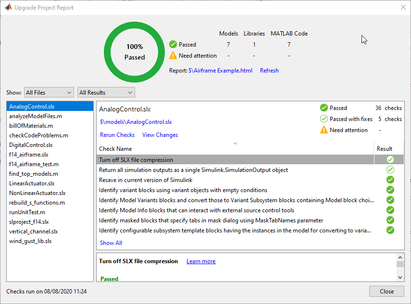The image size is (411, 304).
Task: Click the Close button
Action: click(386, 292)
